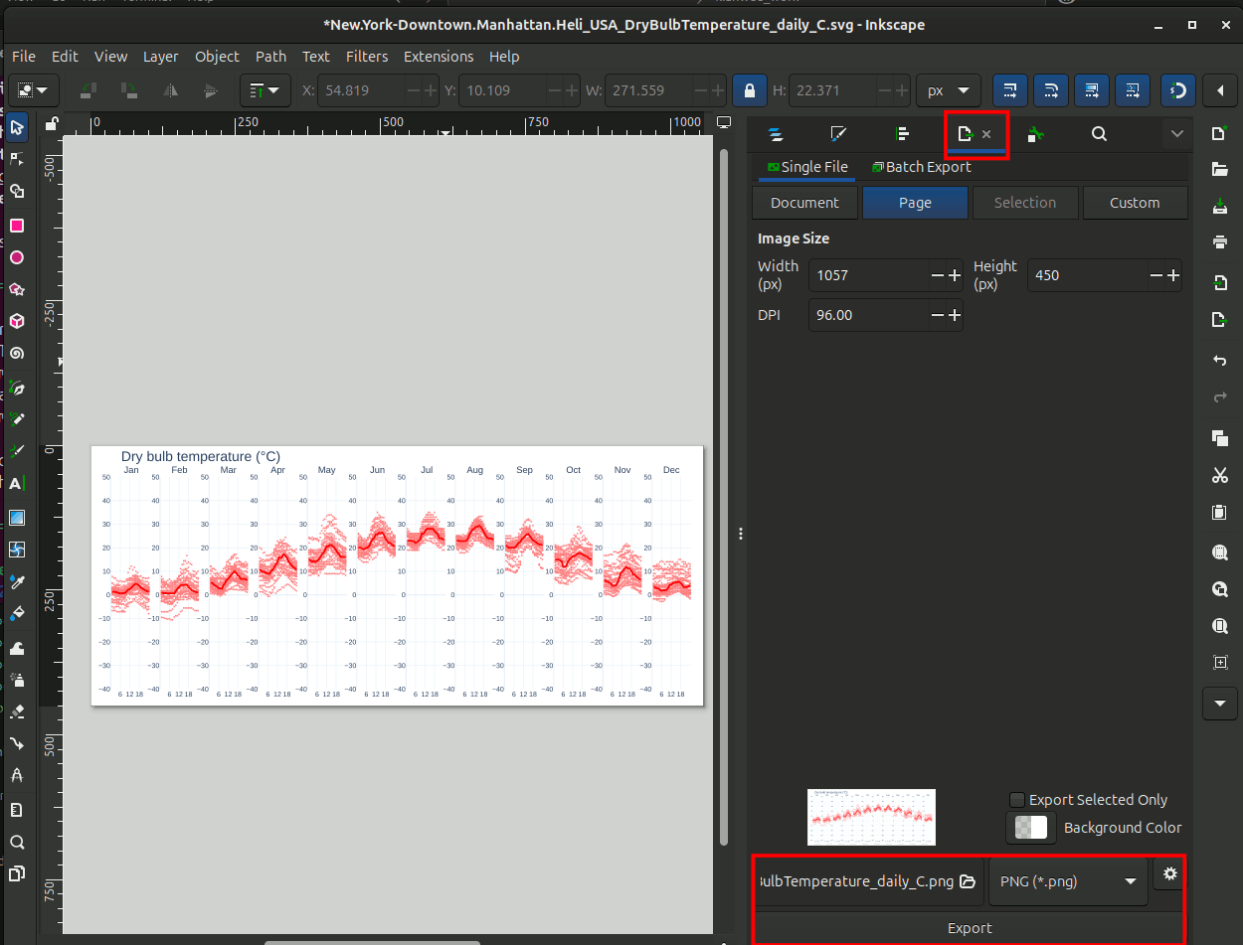The height and width of the screenshot is (945, 1243).
Task: Choose the Spiral tool
Action: click(17, 353)
